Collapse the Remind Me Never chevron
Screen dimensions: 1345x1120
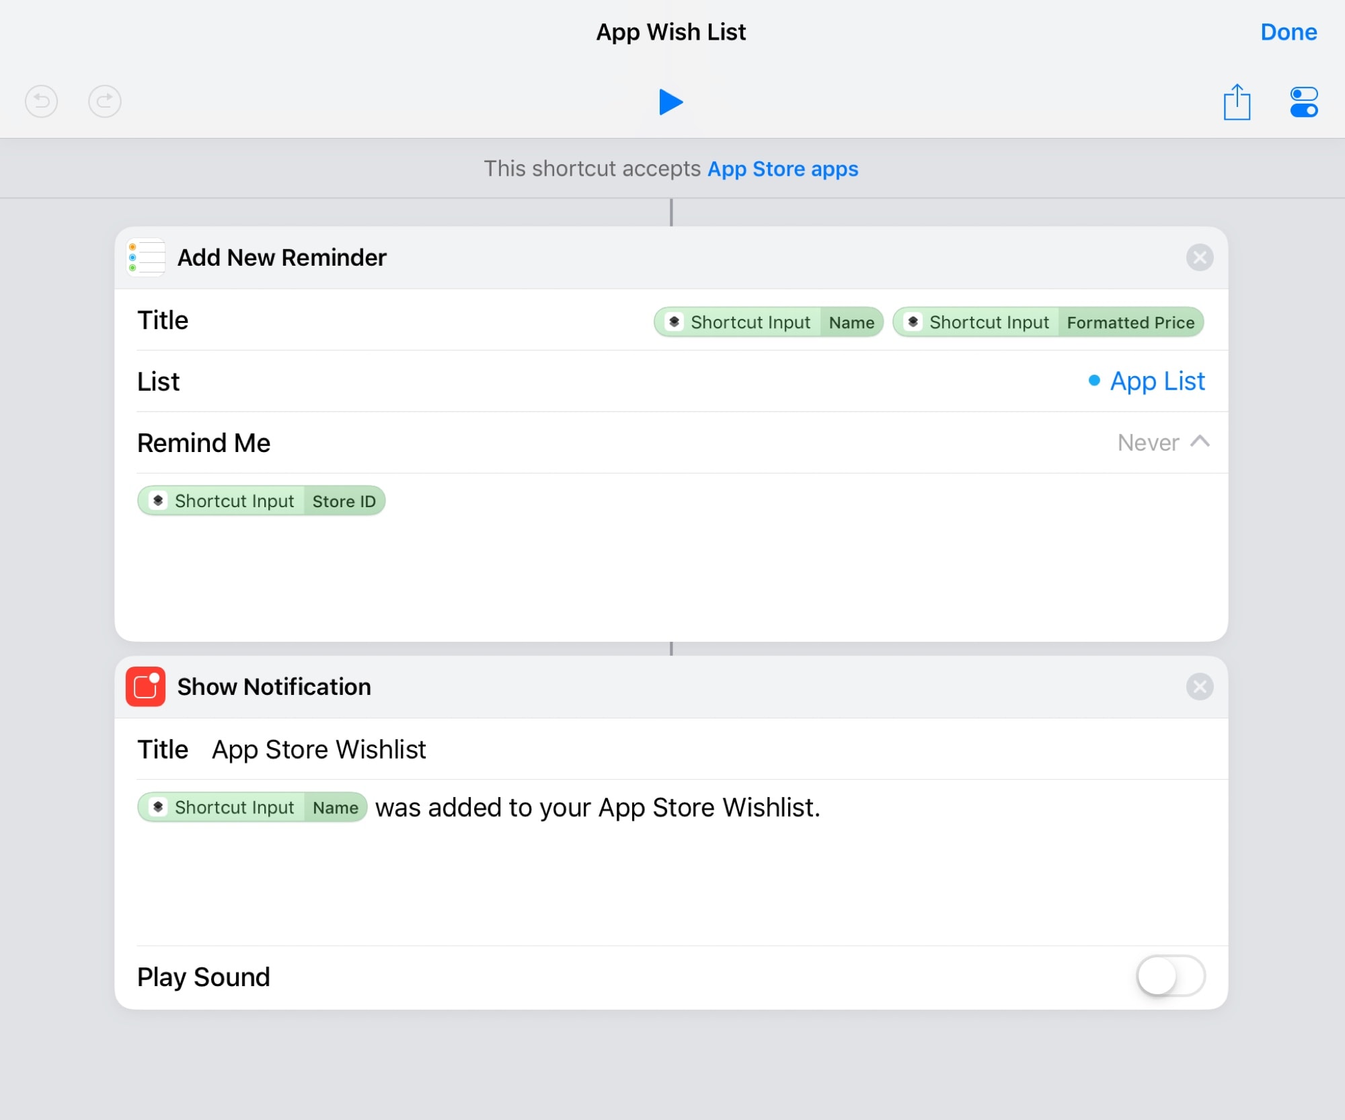click(1200, 442)
